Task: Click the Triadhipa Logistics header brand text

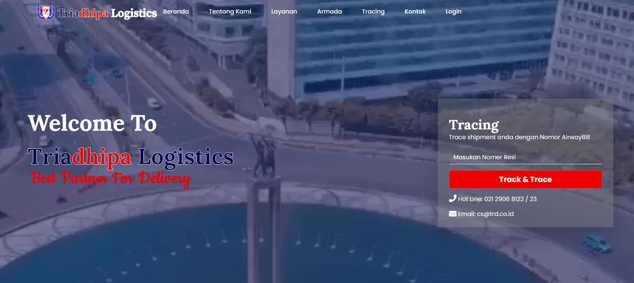Action: point(107,13)
